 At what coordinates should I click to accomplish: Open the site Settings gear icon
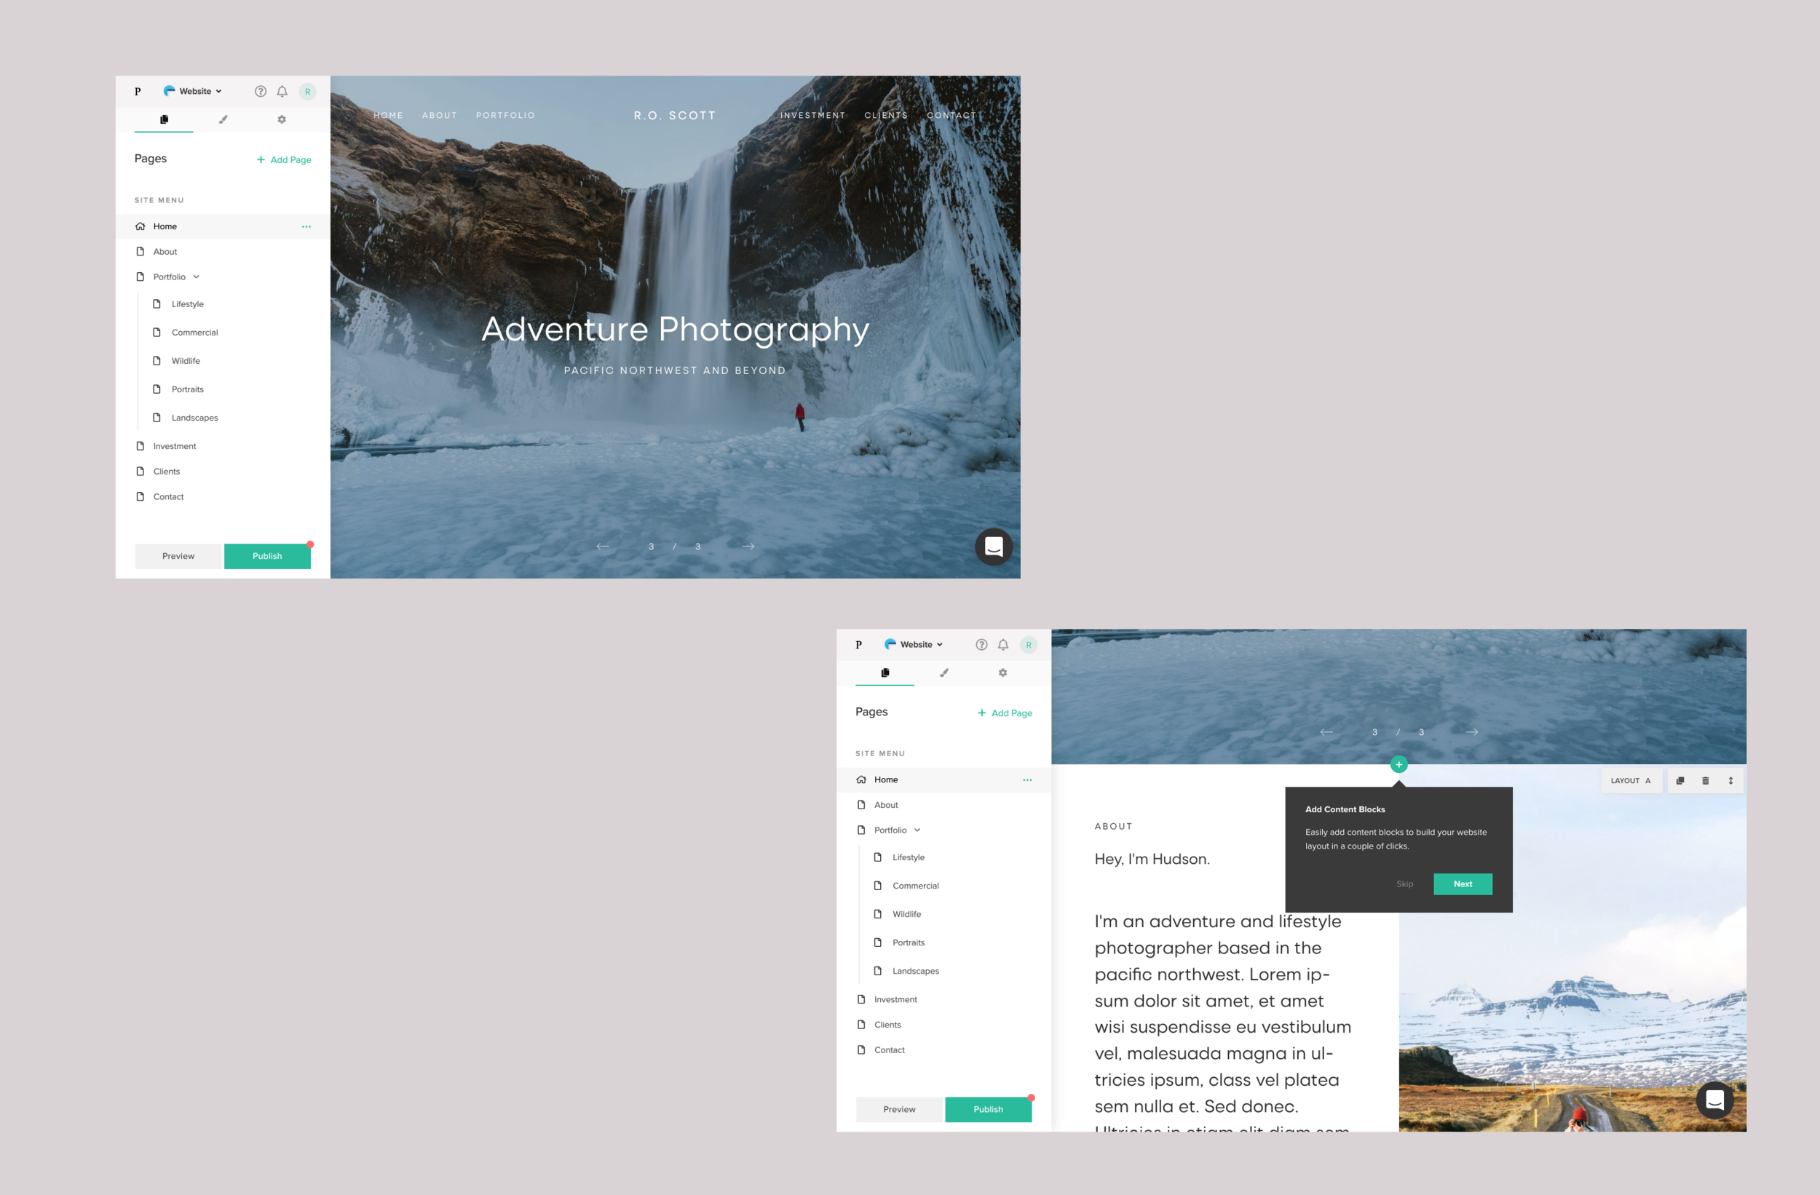282,119
